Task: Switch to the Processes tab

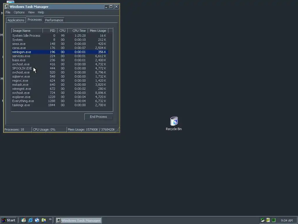Action: pyautogui.click(x=35, y=20)
